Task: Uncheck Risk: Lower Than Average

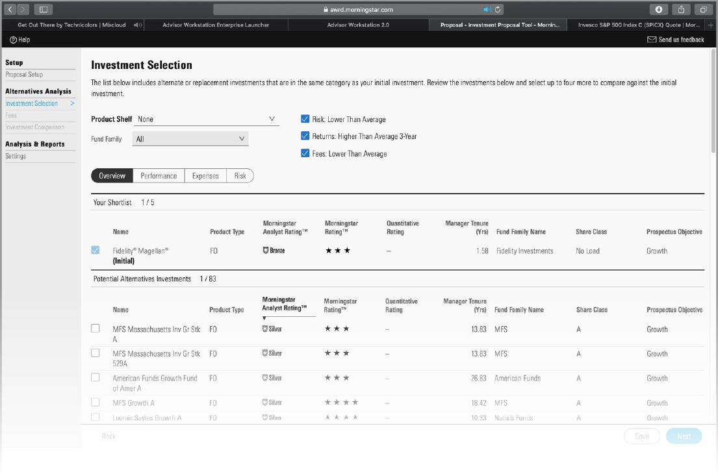Action: click(305, 119)
